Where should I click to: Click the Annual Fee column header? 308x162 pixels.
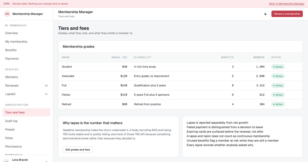119,57
